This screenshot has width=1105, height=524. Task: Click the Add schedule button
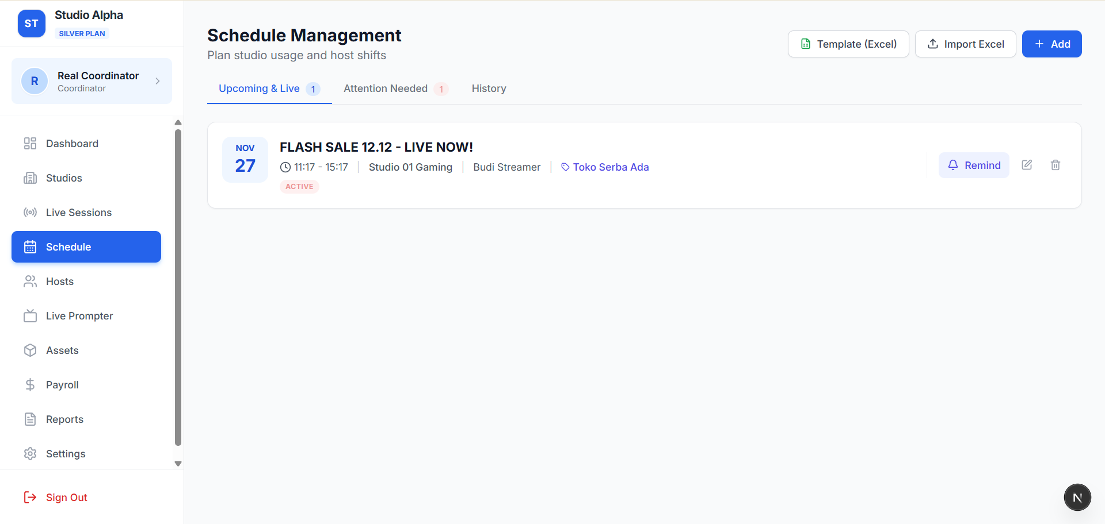point(1051,44)
